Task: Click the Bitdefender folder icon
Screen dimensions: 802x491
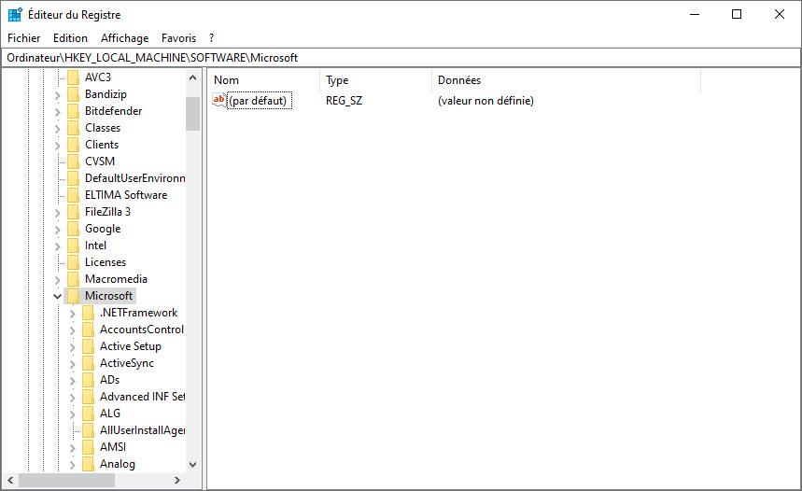Action: (x=73, y=111)
